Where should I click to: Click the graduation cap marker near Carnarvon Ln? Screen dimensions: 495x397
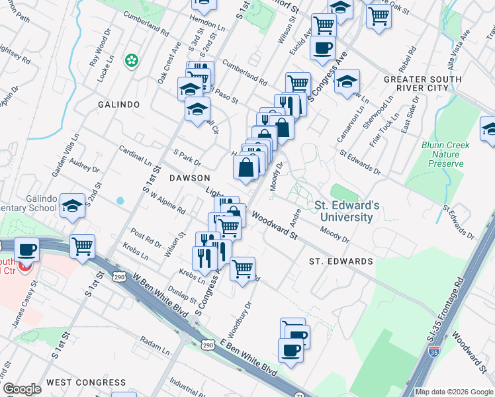pyautogui.click(x=347, y=82)
